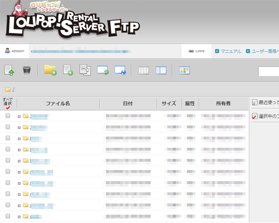279x223 pixels.
Task: Expand the tenth folder with plus toggle
Action: 19,217
